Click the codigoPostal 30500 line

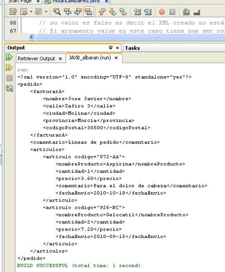tap(97, 128)
